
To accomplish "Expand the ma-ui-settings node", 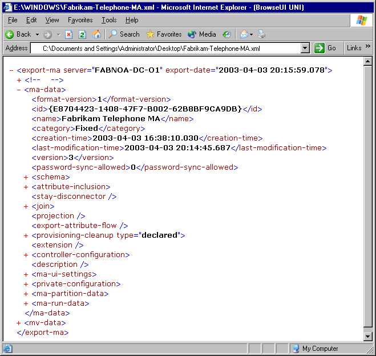I will pos(26,274).
